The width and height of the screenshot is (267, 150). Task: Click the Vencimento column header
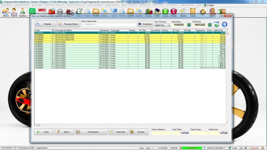click(104, 30)
